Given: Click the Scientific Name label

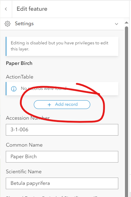Looking at the screenshot, I should click(24, 172).
